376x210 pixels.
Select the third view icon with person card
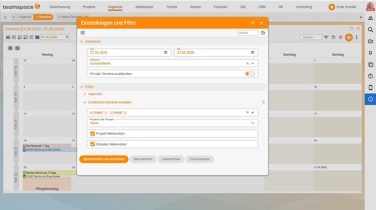pyautogui.click(x=20, y=37)
